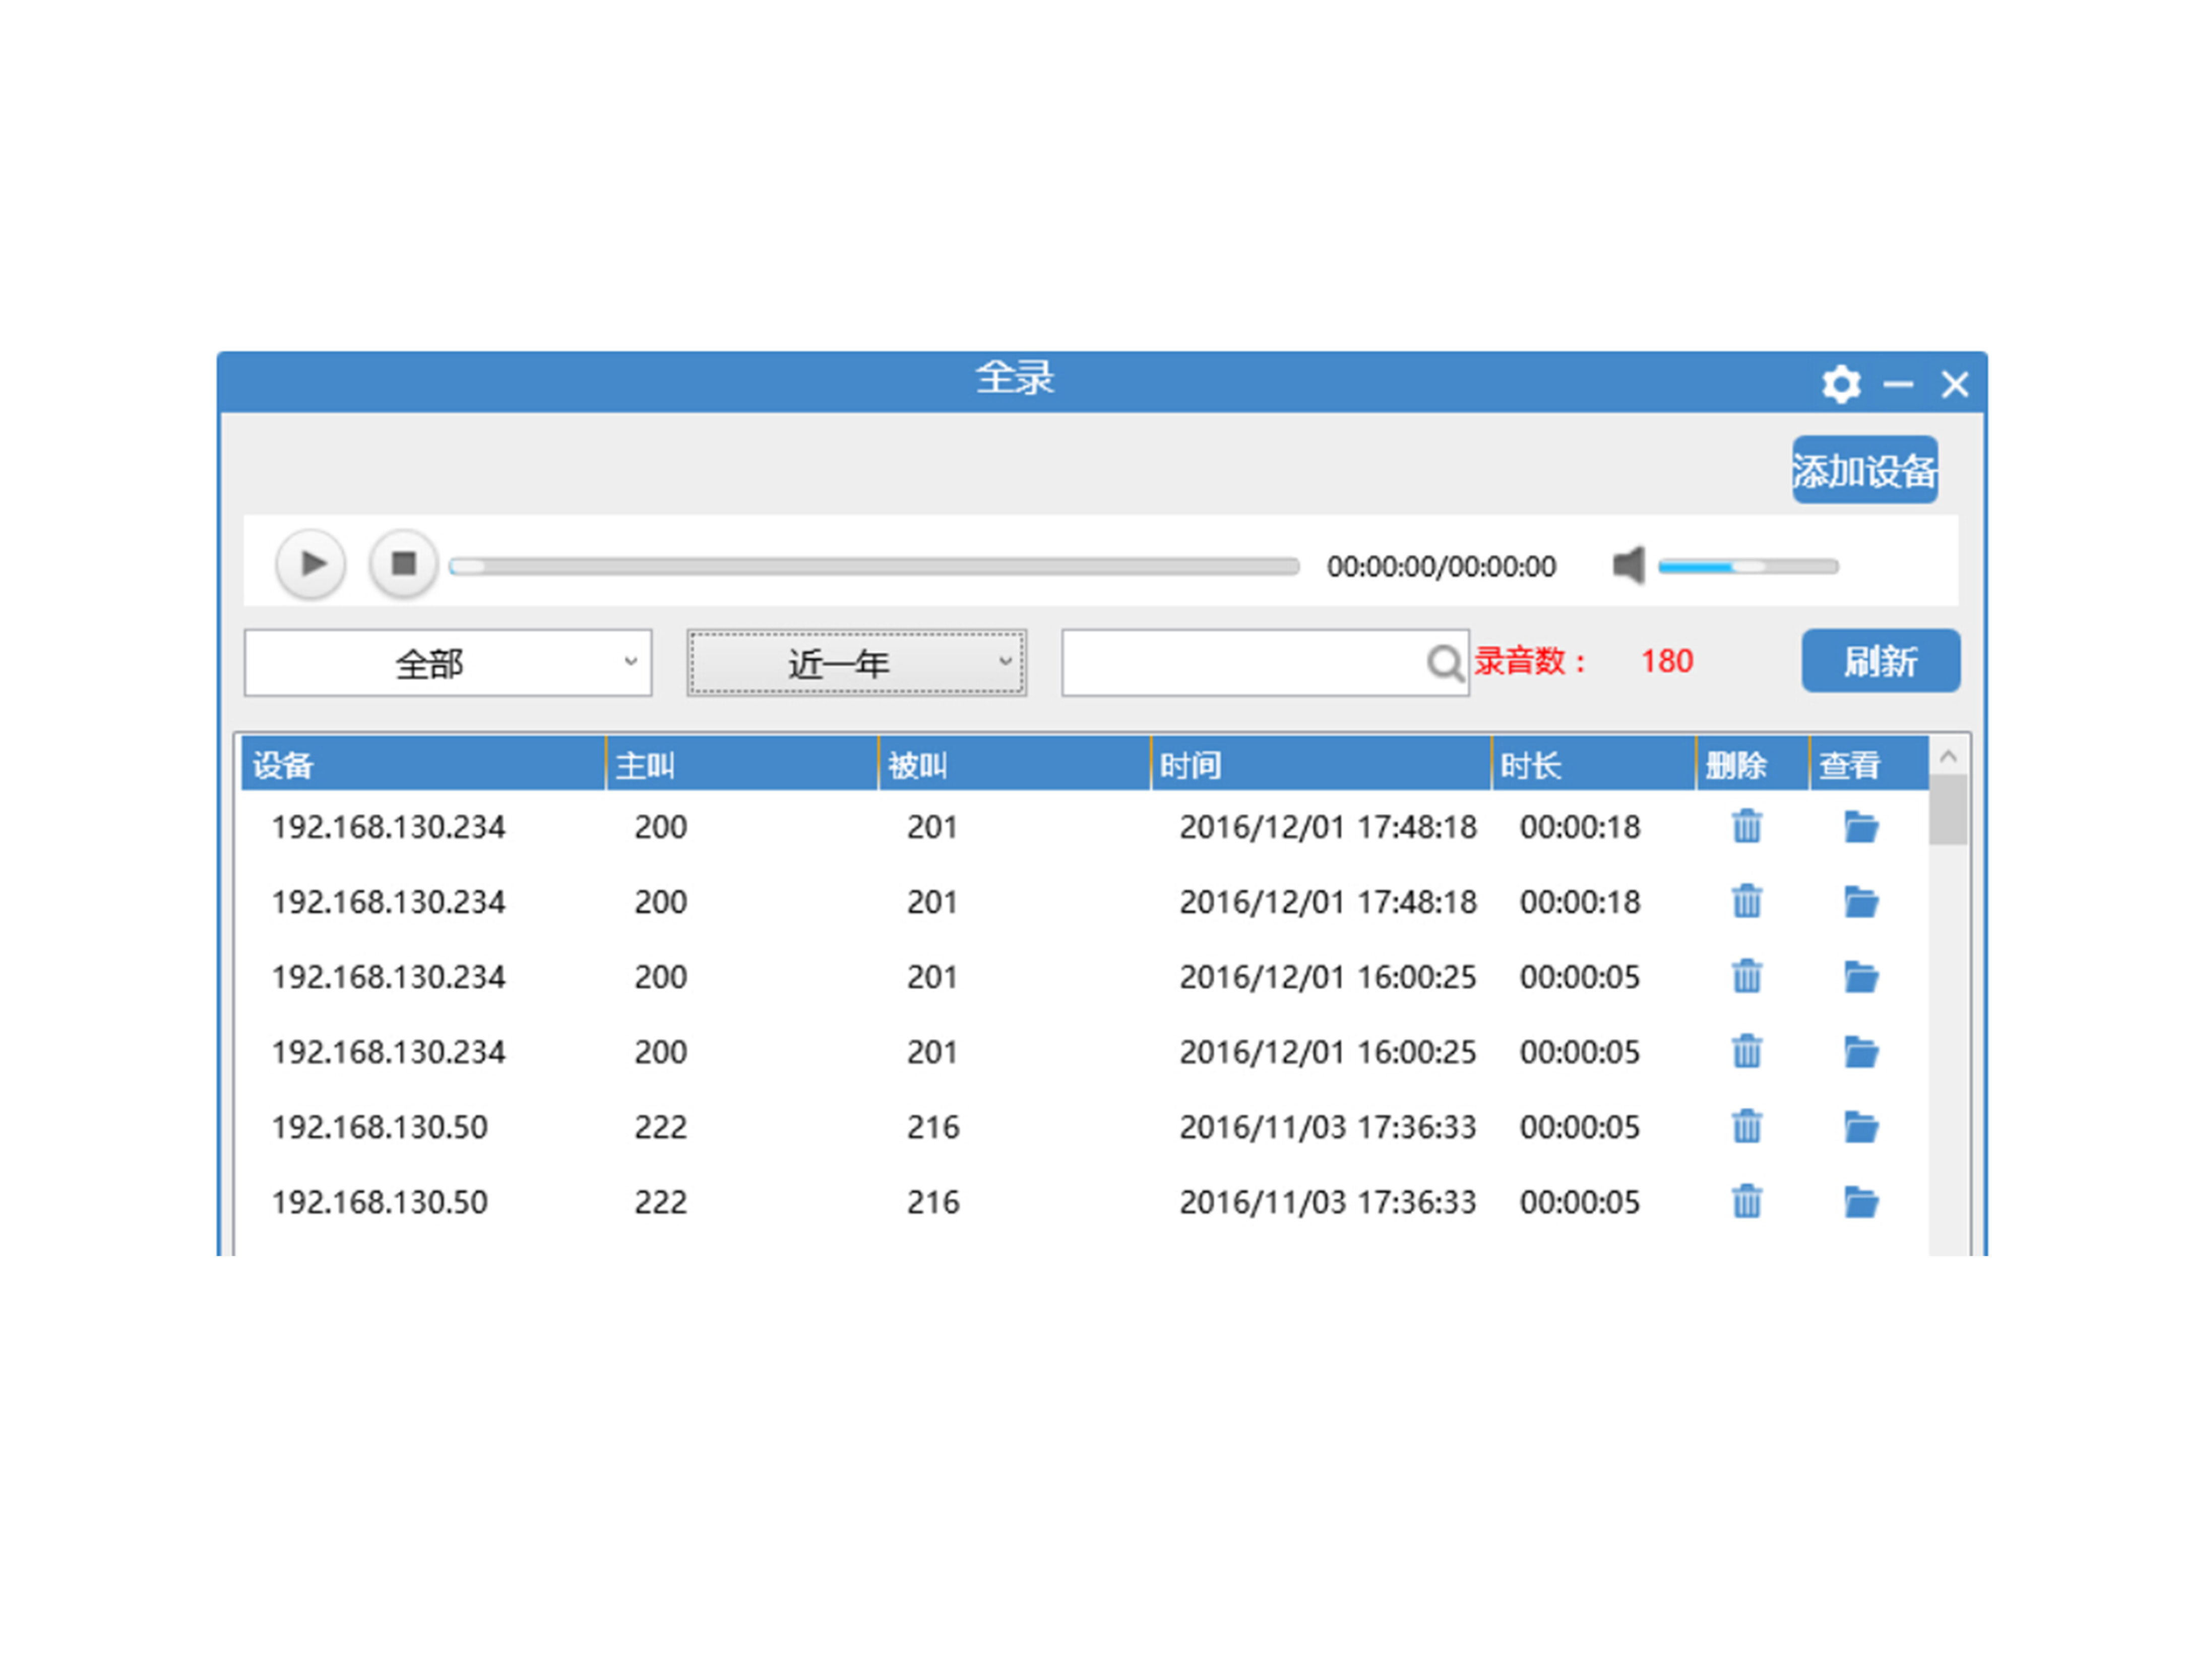Image resolution: width=2188 pixels, height=1680 pixels.
Task: Stop playback with the stop button
Action: 403,564
